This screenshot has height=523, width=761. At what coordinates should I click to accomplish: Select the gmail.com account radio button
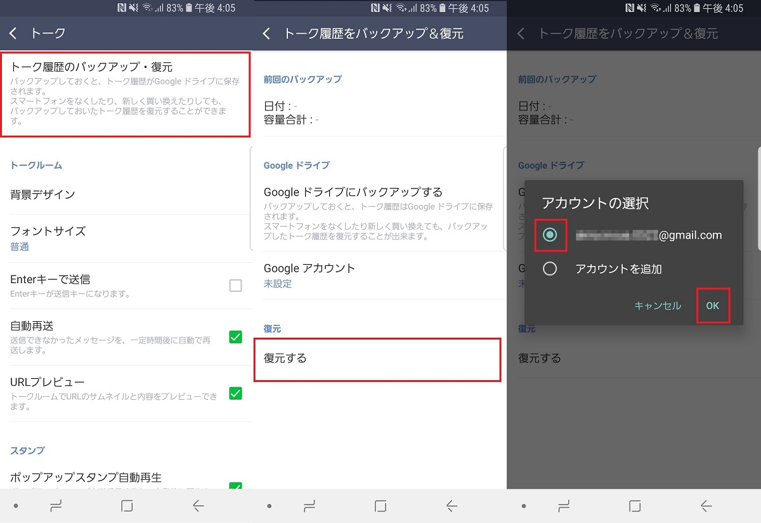coord(550,235)
